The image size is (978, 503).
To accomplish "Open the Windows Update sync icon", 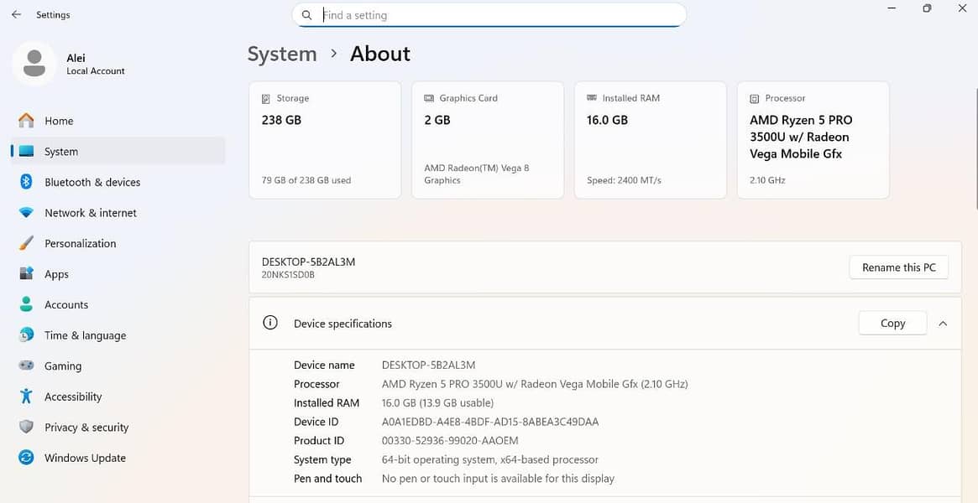I will (x=26, y=458).
